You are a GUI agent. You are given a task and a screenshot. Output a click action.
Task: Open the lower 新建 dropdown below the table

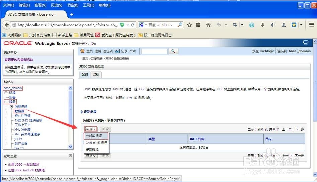click(x=91, y=156)
